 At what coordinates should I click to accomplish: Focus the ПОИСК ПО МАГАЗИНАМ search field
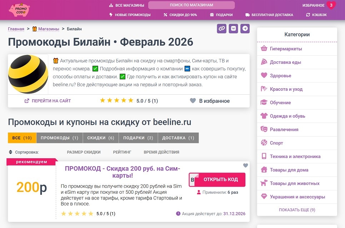click(191, 5)
